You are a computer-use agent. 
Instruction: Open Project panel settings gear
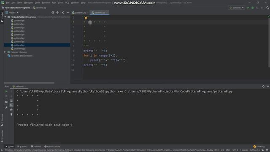tap(63, 13)
